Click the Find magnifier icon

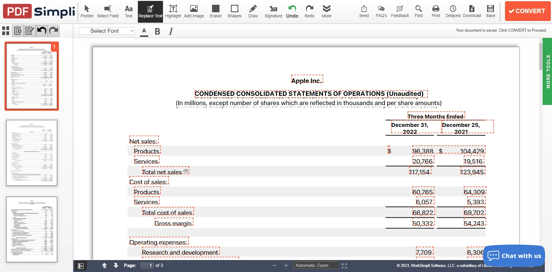tap(419, 11)
